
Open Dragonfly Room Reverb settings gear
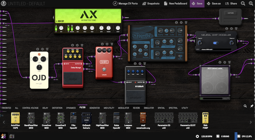(x=181, y=22)
